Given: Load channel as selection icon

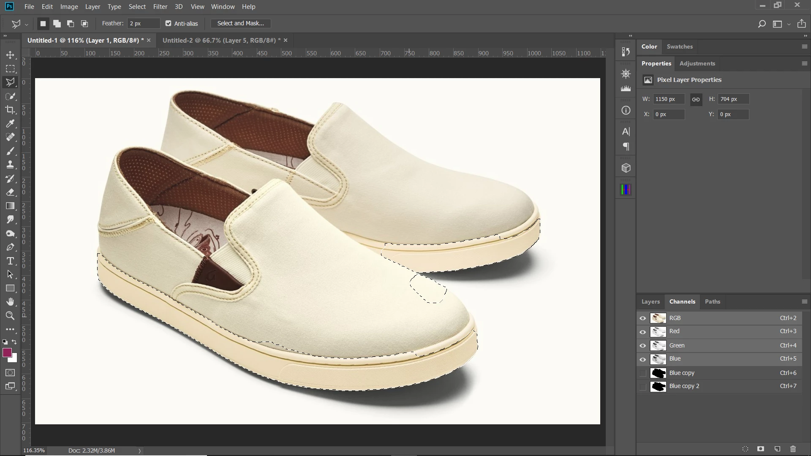Looking at the screenshot, I should point(745,449).
